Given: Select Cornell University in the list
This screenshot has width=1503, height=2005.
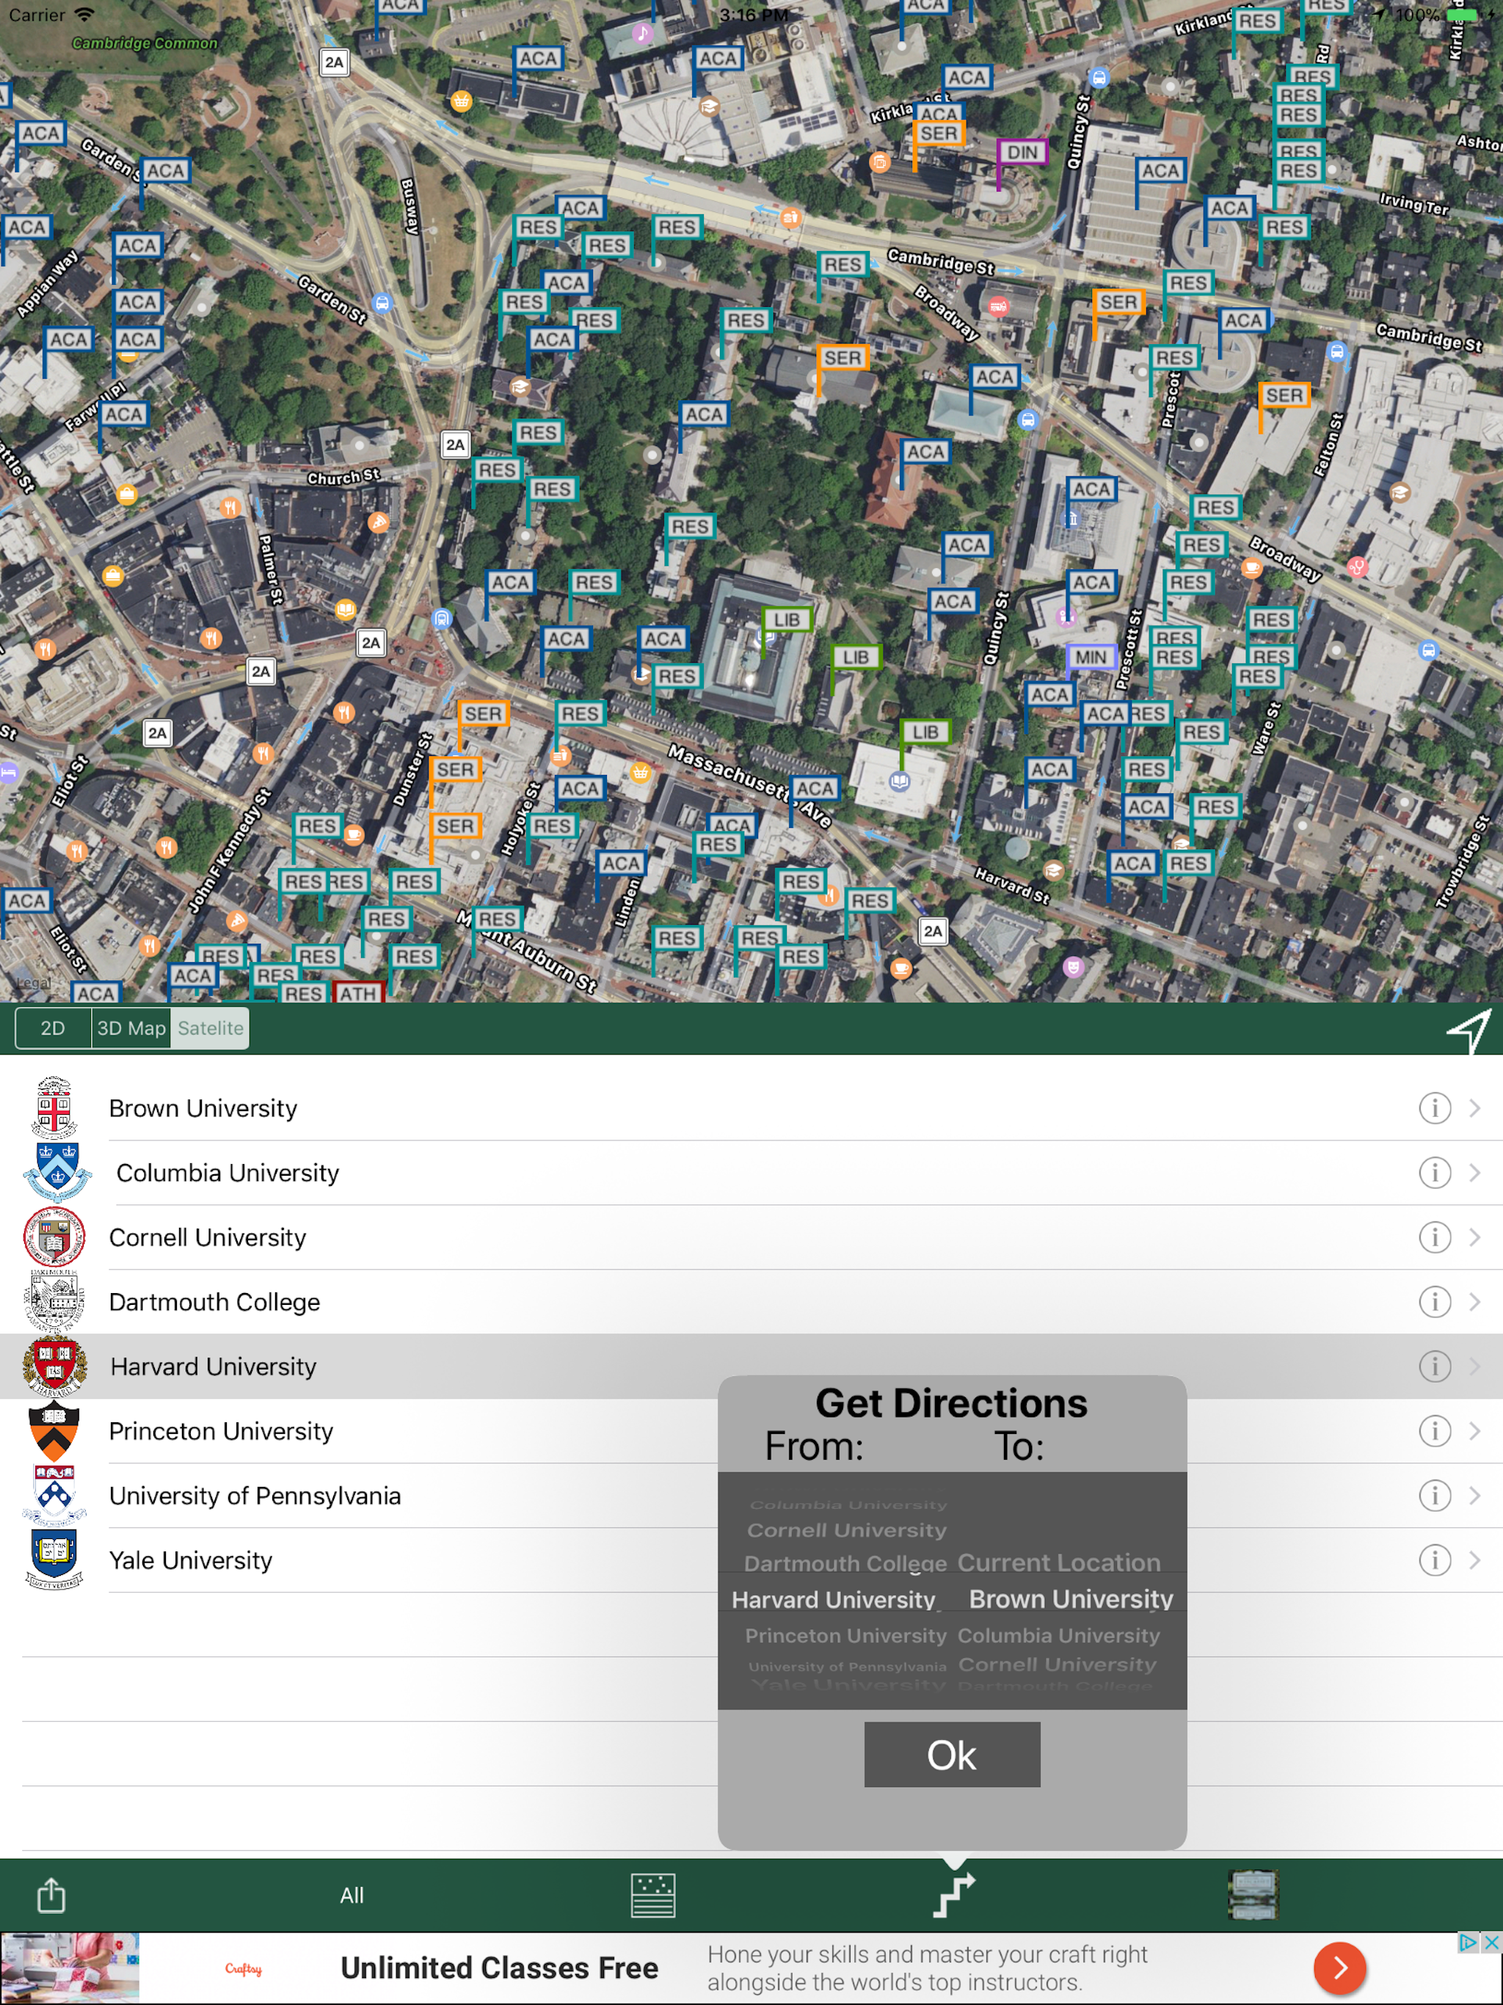Looking at the screenshot, I should click(x=751, y=1237).
